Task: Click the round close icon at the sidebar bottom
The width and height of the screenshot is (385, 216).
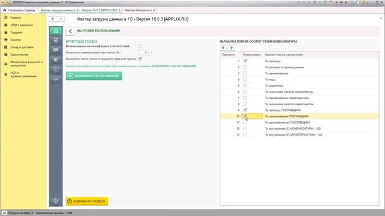Action: click(56, 202)
